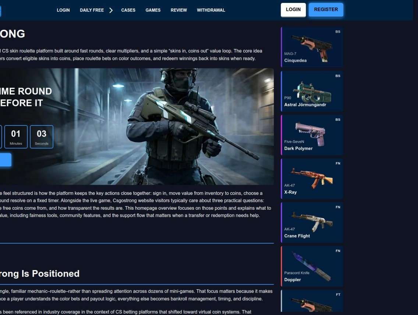The height and width of the screenshot is (315, 418).
Task: Open the WITHDRAWAL nav item
Action: pos(211,10)
